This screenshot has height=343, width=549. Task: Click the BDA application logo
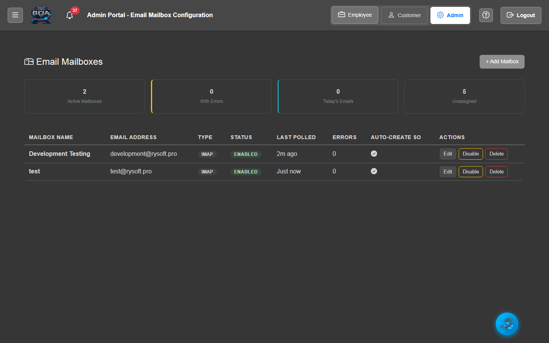(41, 15)
